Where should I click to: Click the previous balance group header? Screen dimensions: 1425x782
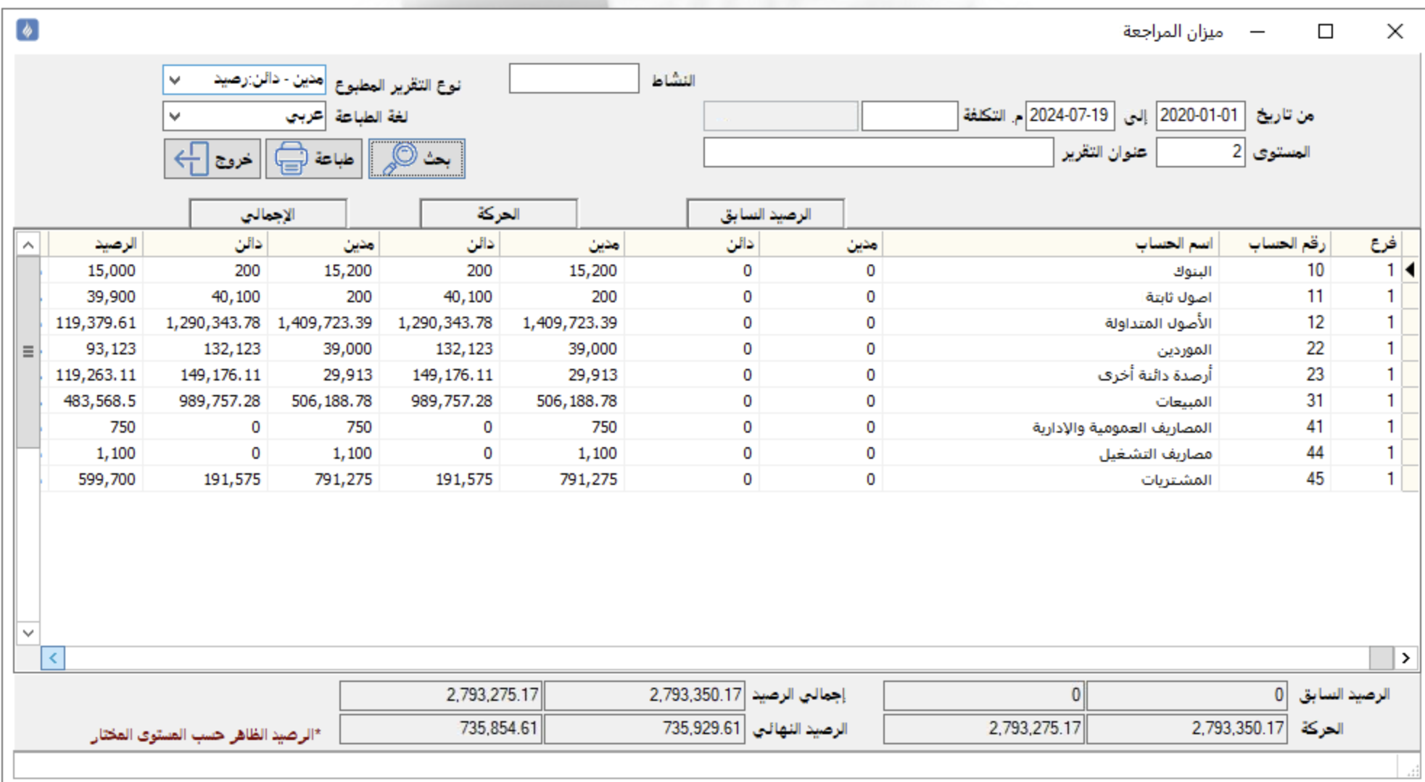tap(765, 215)
